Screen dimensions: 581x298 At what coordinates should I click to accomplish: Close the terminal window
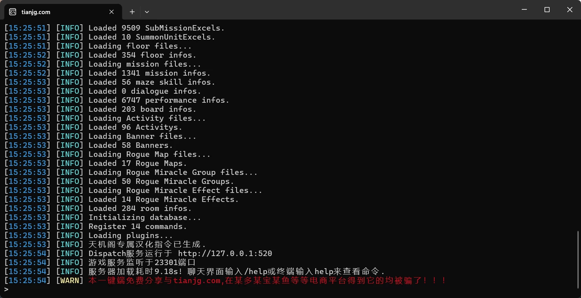click(x=570, y=10)
